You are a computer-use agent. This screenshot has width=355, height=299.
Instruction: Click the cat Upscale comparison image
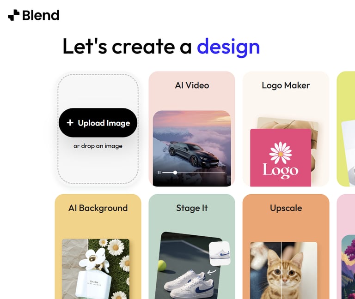coord(284,270)
